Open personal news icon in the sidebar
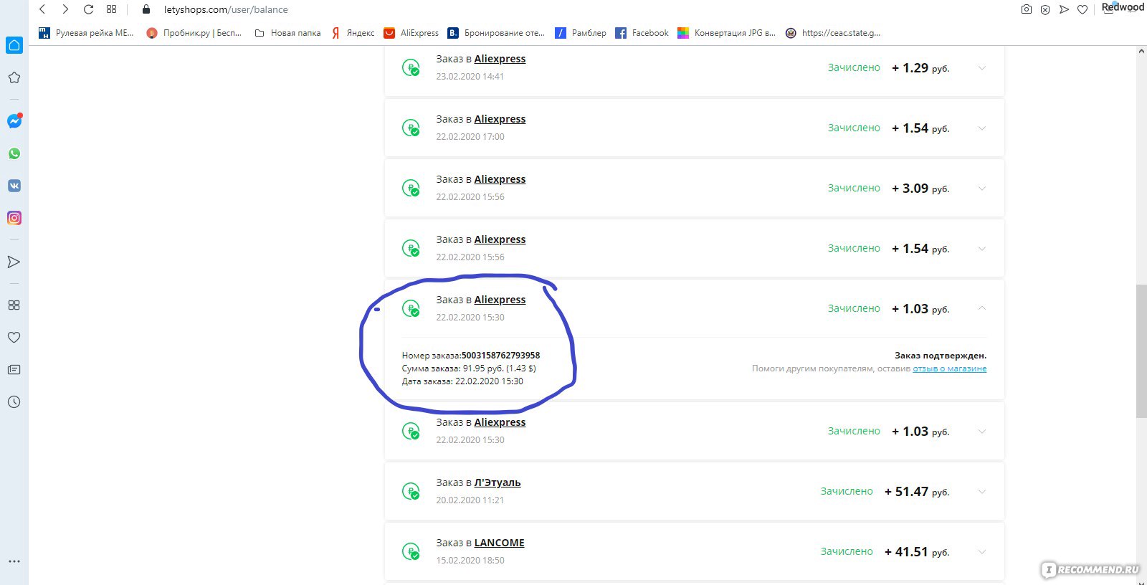This screenshot has height=585, width=1147. click(14, 369)
